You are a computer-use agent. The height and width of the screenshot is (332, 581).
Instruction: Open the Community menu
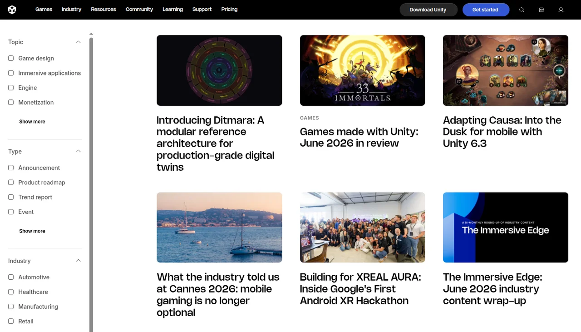(x=139, y=9)
